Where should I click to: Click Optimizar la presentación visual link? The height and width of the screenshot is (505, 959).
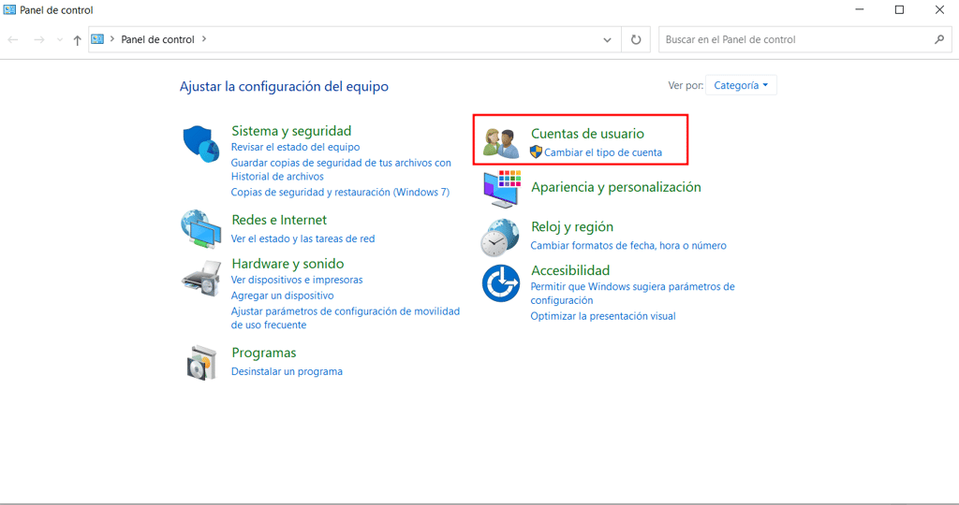click(x=603, y=316)
